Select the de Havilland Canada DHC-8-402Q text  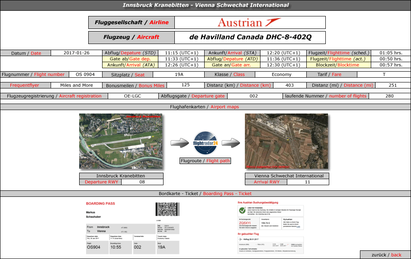(250, 37)
